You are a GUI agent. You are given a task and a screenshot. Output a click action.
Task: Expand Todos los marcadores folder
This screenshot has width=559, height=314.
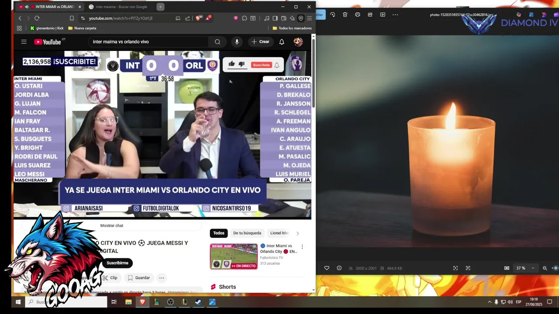292,28
